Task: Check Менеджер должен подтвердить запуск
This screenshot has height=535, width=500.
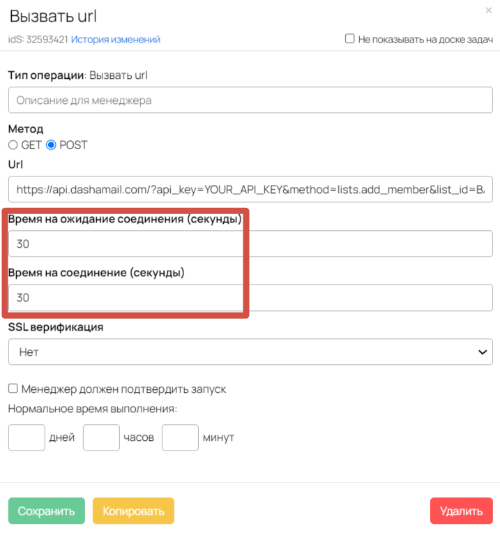Action: (13, 389)
